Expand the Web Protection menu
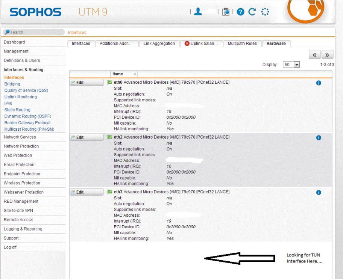Image resolution: width=343 pixels, height=279 pixels. pos(33,155)
